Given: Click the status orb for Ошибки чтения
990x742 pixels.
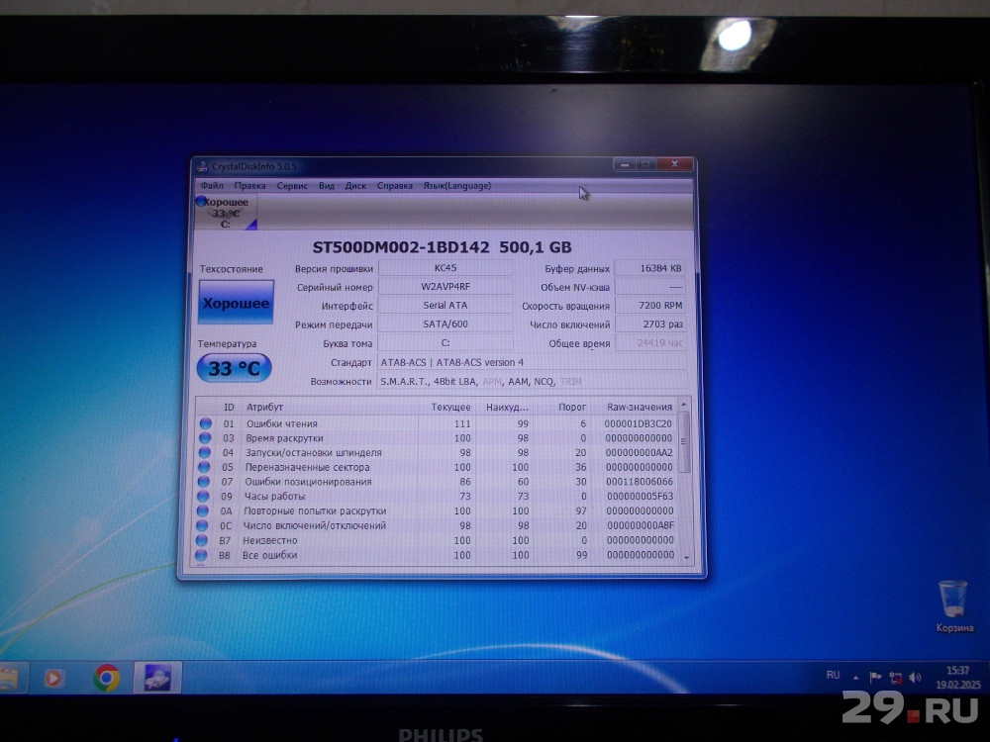Looking at the screenshot, I should 205,423.
